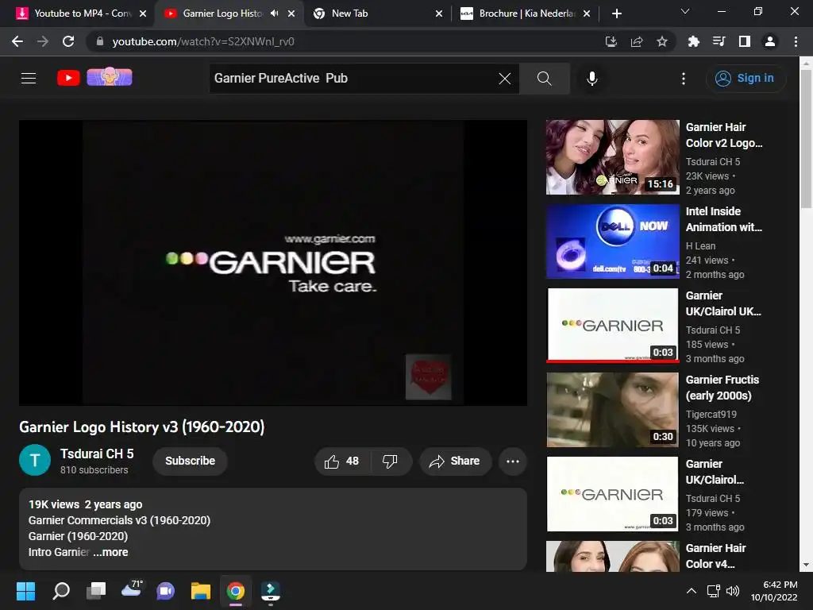Open the H Lean channel name
Image resolution: width=813 pixels, height=610 pixels.
click(700, 246)
